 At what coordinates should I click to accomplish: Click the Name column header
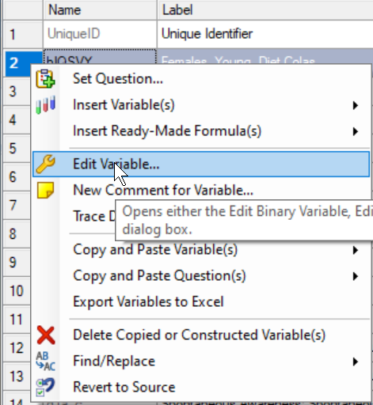click(100, 10)
